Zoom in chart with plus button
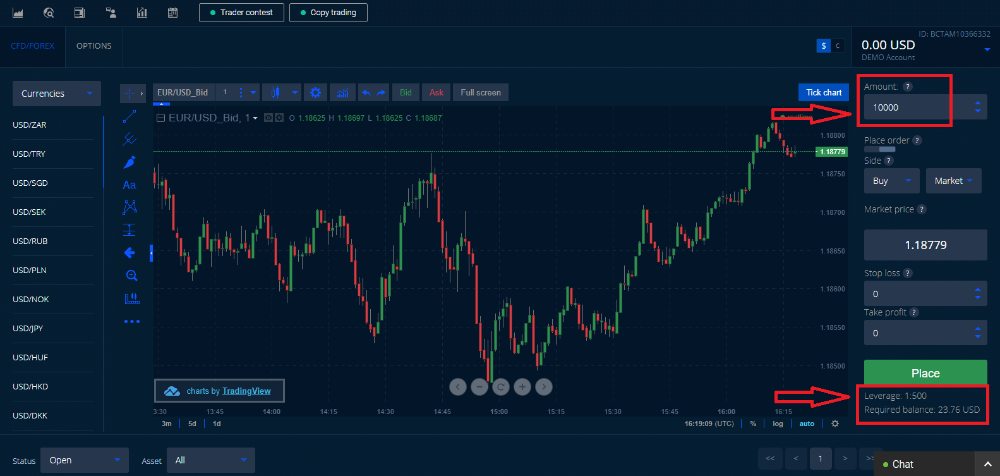The image size is (1000, 476). [522, 386]
